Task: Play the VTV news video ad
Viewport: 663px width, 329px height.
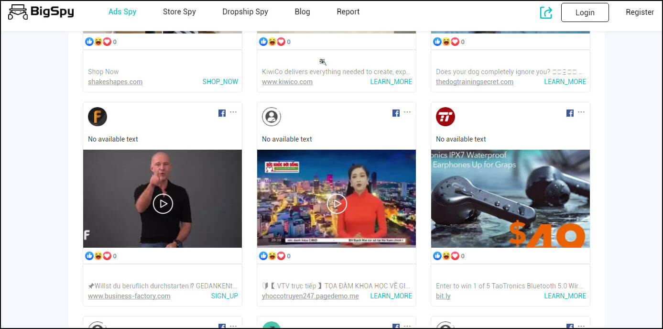Action: 337,204
